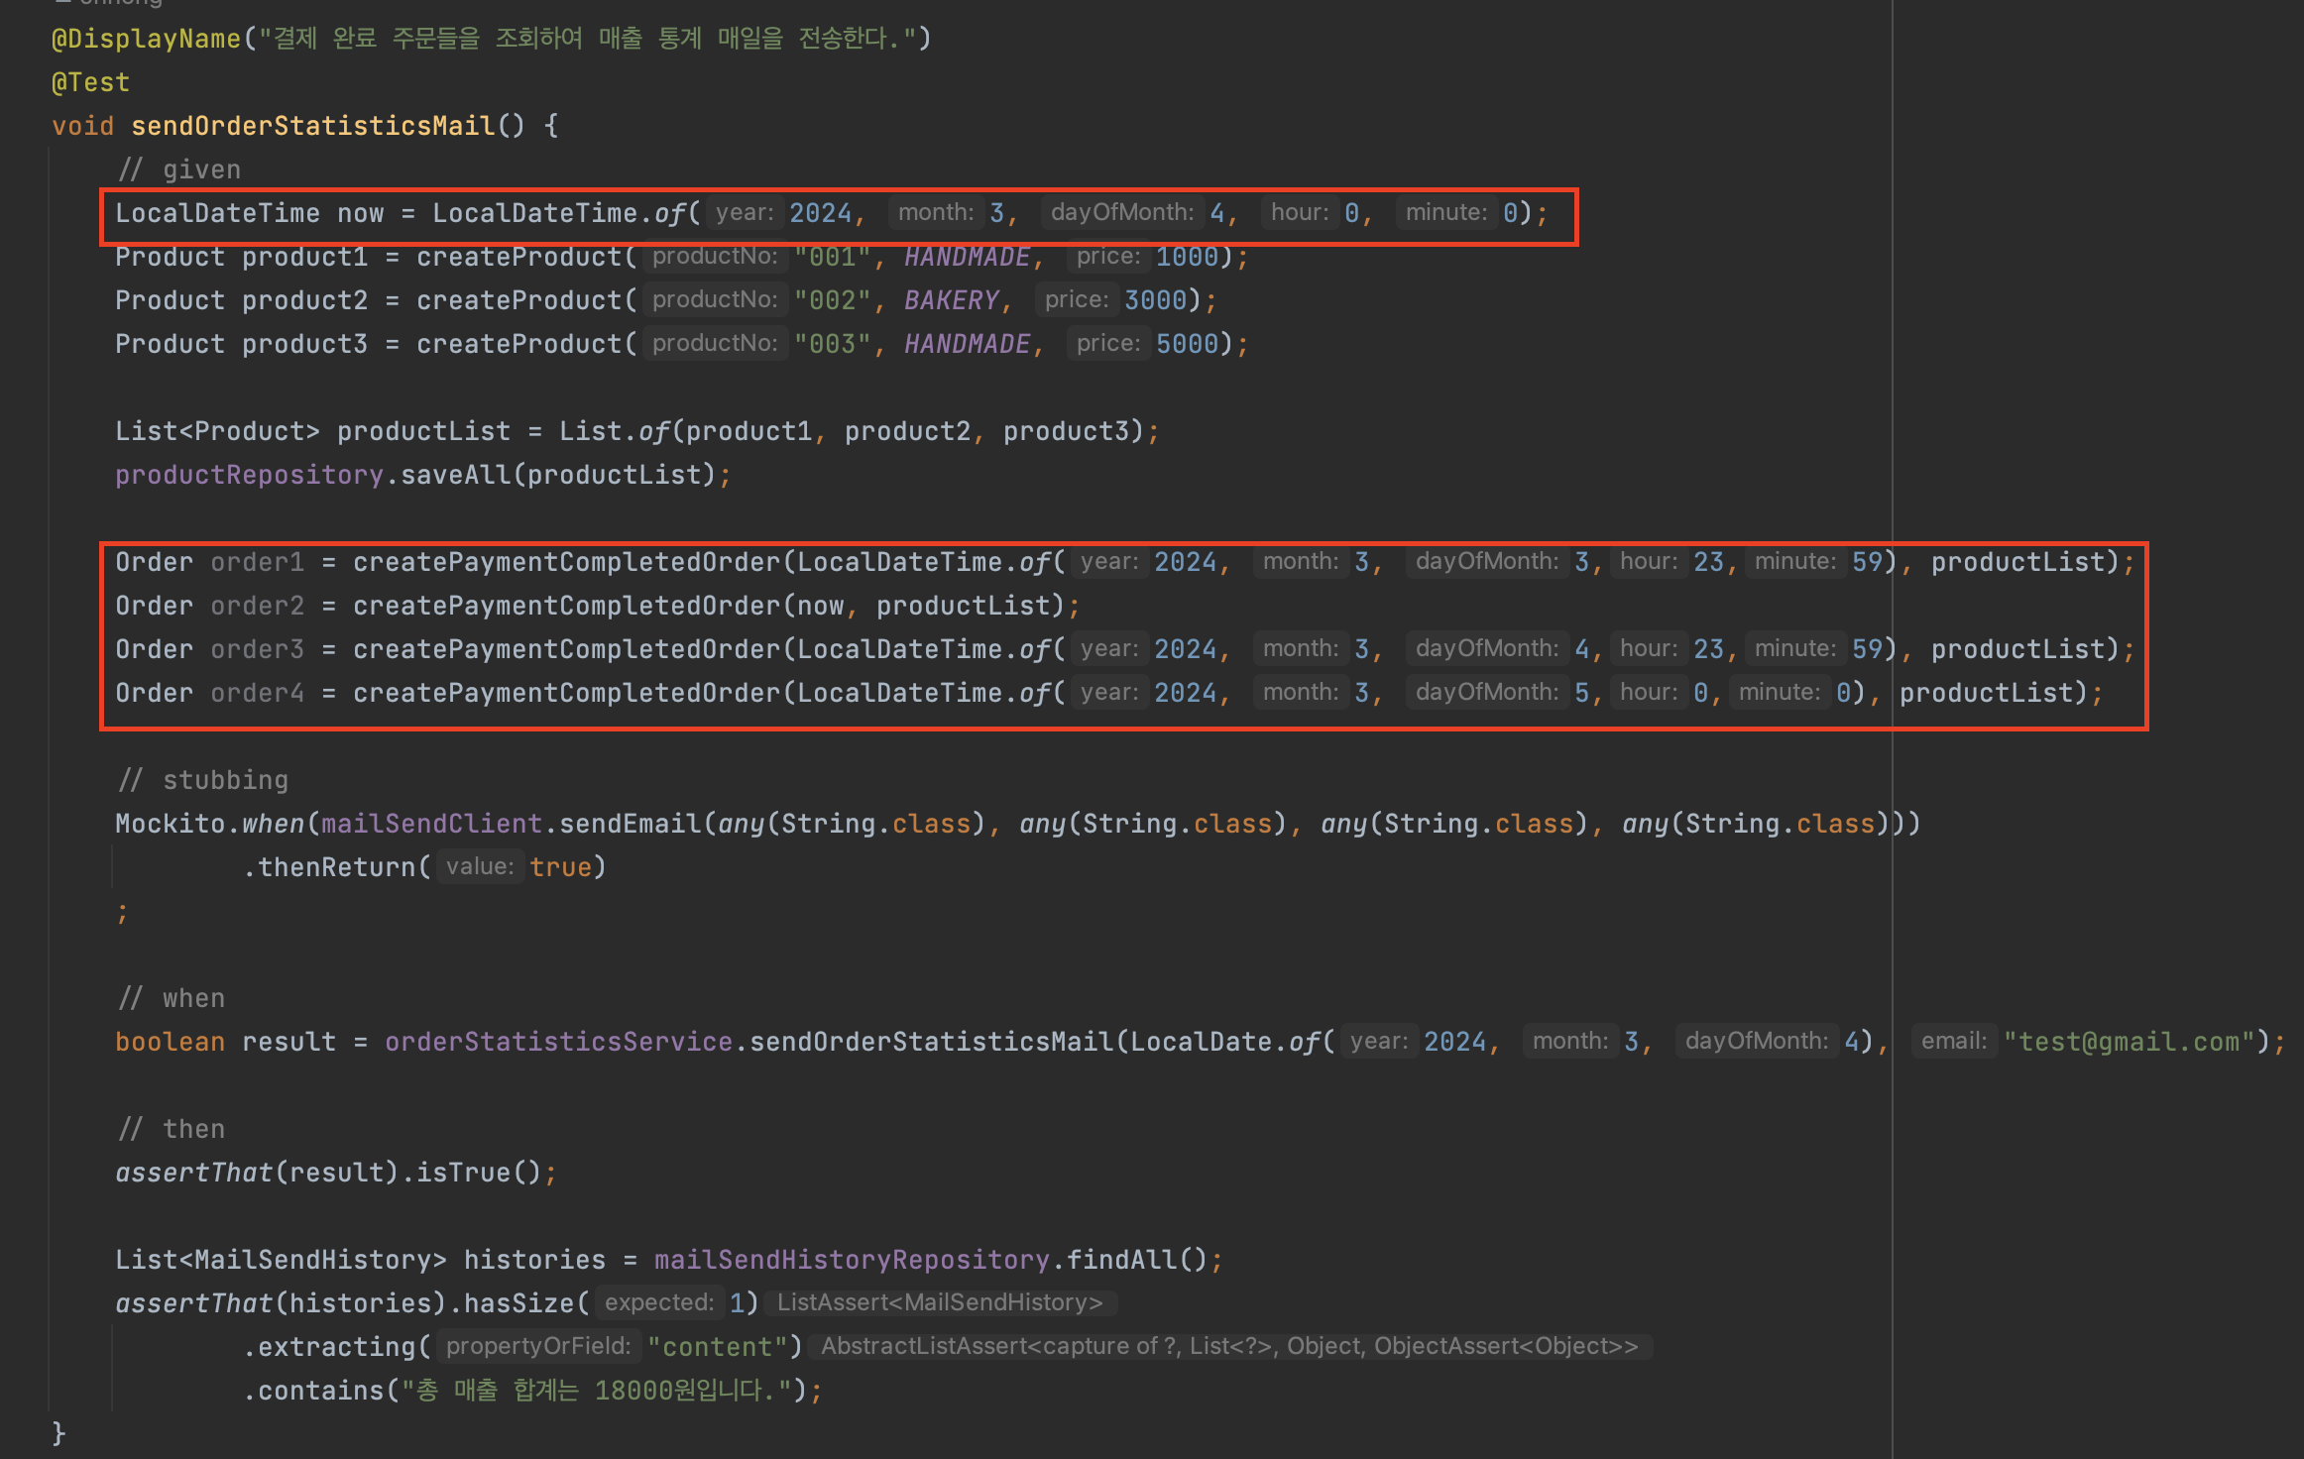
Task: Click productNo hint on product2 line
Action: [714, 300]
